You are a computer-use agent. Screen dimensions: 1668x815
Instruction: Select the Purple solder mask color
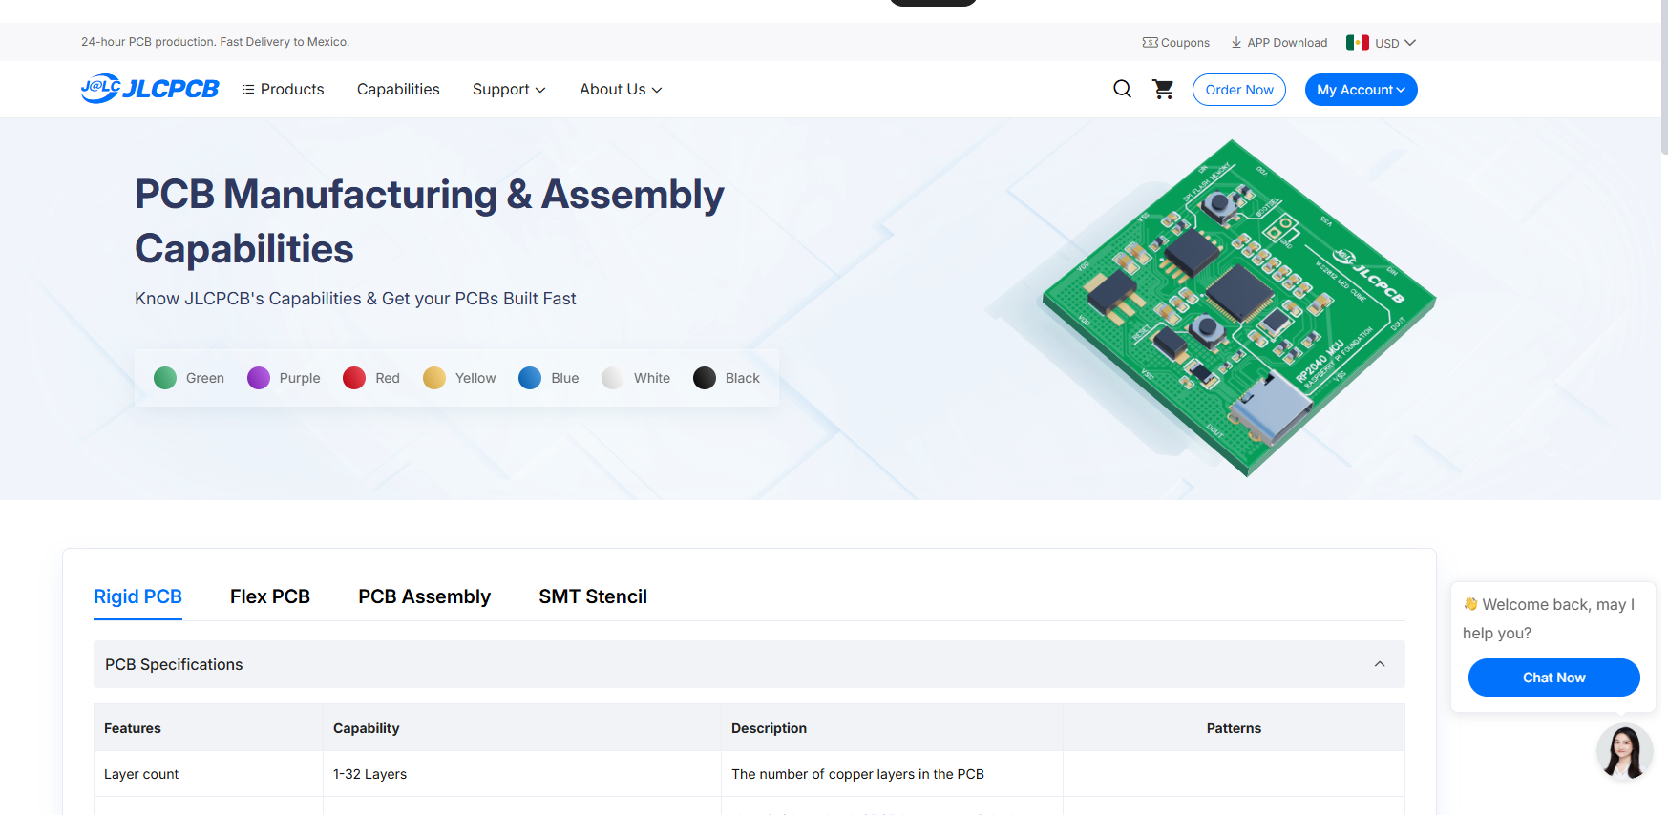(x=284, y=378)
